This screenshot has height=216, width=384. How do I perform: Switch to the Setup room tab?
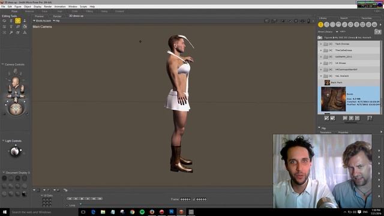coord(104,11)
